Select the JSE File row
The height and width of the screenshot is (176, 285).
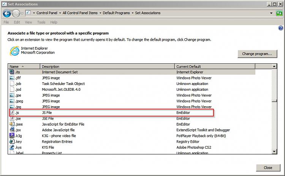[132, 118]
